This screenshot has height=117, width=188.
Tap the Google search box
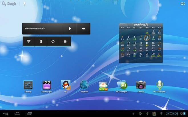pyautogui.click(x=9, y=4)
